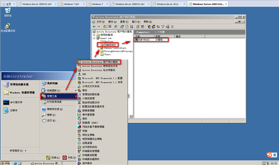Open 操作(A) menu
Viewport: 279px width, 165px height.
(x=112, y=21)
